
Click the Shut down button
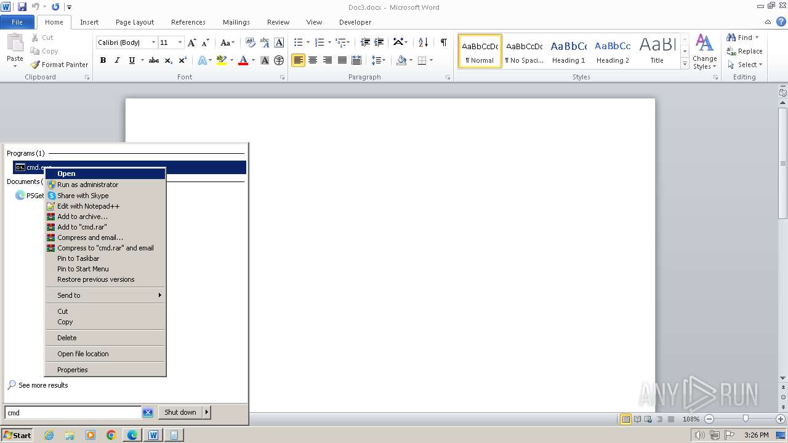click(x=180, y=412)
